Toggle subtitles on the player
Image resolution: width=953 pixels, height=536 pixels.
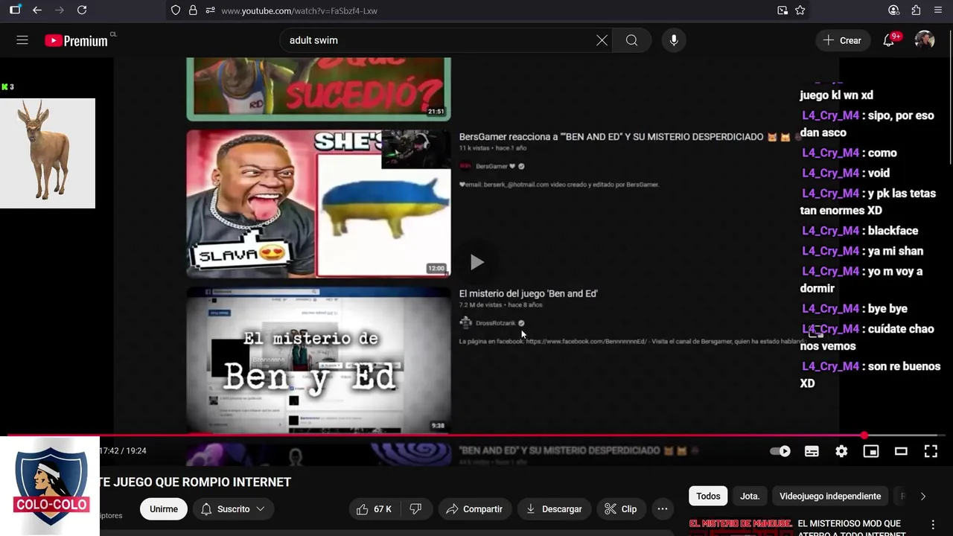(812, 451)
